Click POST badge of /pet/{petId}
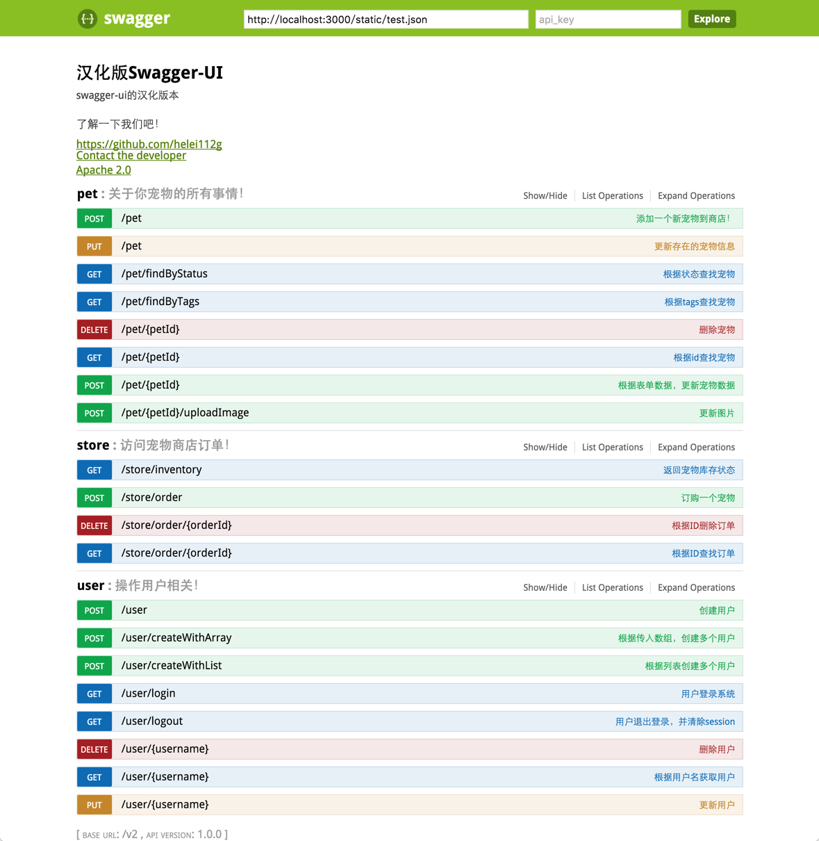 click(x=94, y=385)
